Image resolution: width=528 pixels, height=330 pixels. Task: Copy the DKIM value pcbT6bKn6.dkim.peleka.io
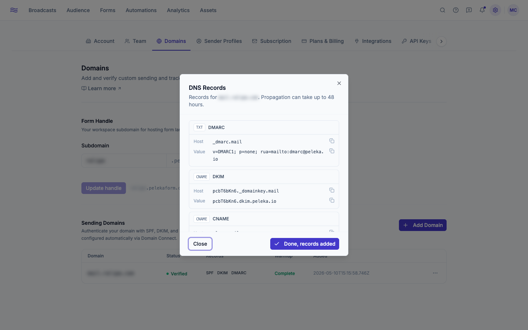(332, 200)
